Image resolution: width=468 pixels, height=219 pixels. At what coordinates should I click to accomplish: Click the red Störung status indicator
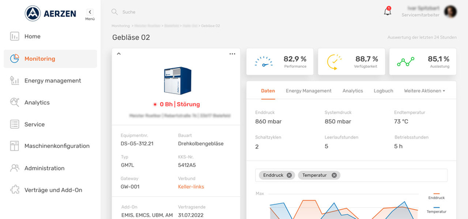176,105
